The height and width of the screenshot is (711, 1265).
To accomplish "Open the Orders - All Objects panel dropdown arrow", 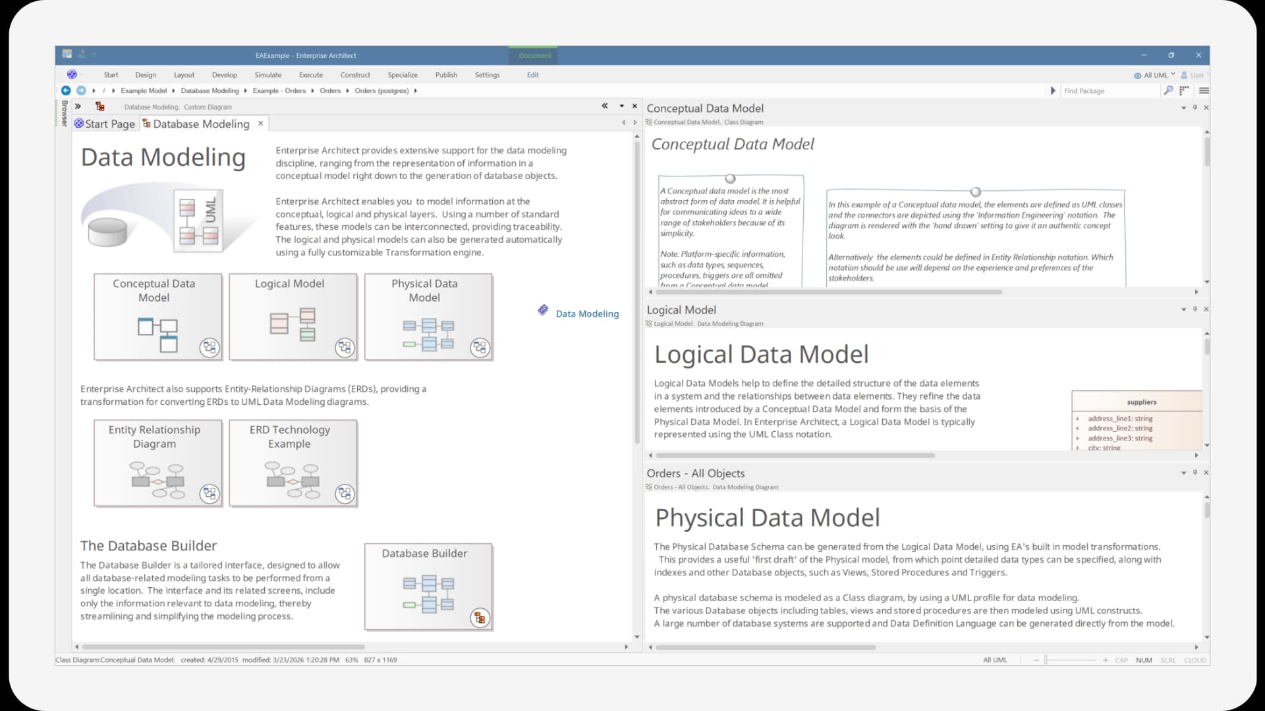I will (1184, 473).
